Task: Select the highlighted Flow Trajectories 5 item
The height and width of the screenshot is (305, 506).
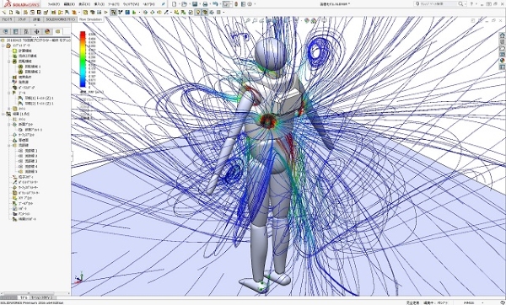Action: pyautogui.click(x=29, y=172)
